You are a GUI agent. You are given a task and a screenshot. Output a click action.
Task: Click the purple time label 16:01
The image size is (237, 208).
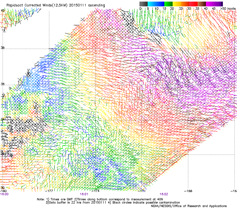pos(84,194)
